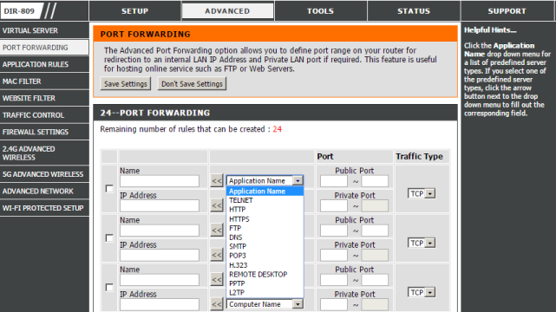Open the WEBSITE FILTER page

[44, 98]
